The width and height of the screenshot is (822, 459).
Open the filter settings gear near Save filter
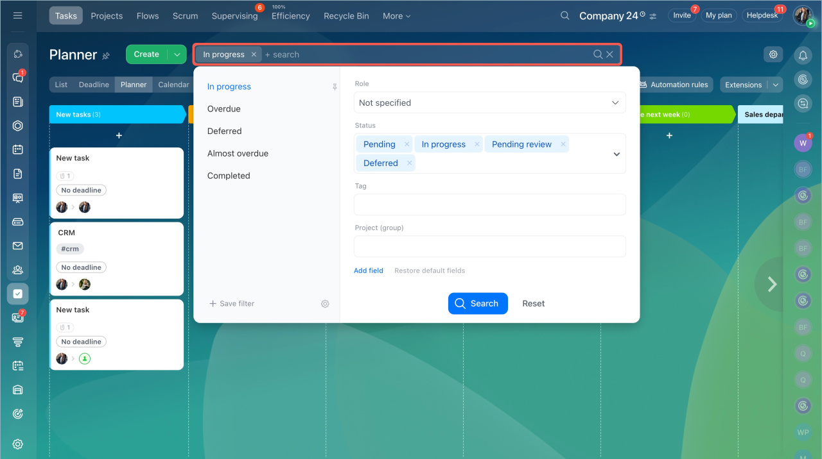point(325,304)
